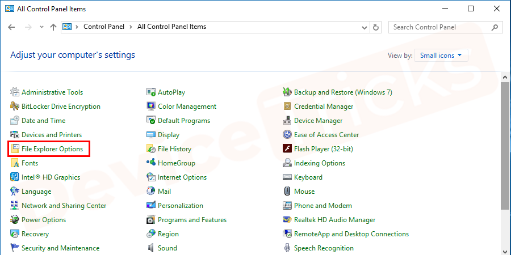Click the Administrative Tools icon

[x=15, y=92]
